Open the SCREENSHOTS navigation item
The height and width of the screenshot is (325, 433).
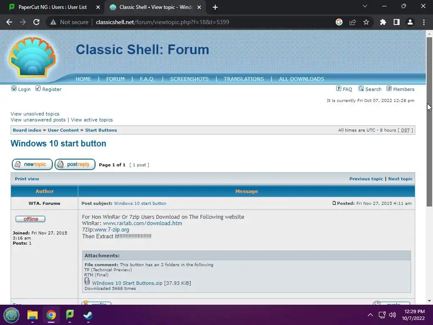click(189, 79)
